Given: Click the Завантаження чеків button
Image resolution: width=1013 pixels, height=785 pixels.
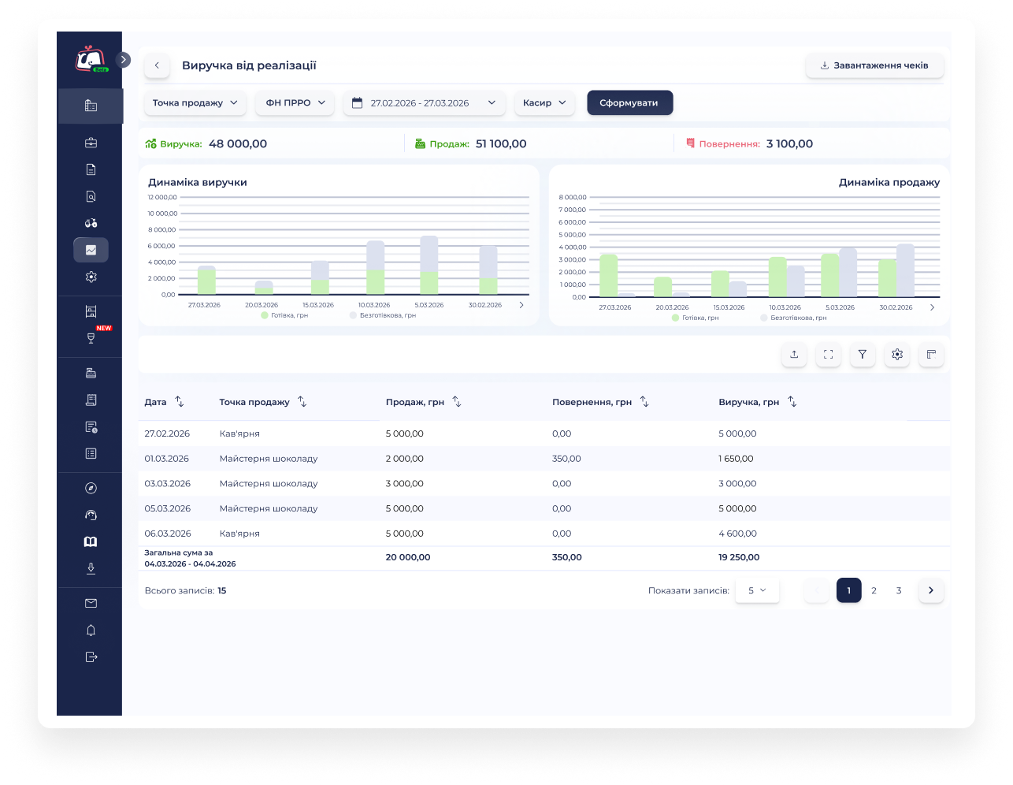Looking at the screenshot, I should pos(874,65).
